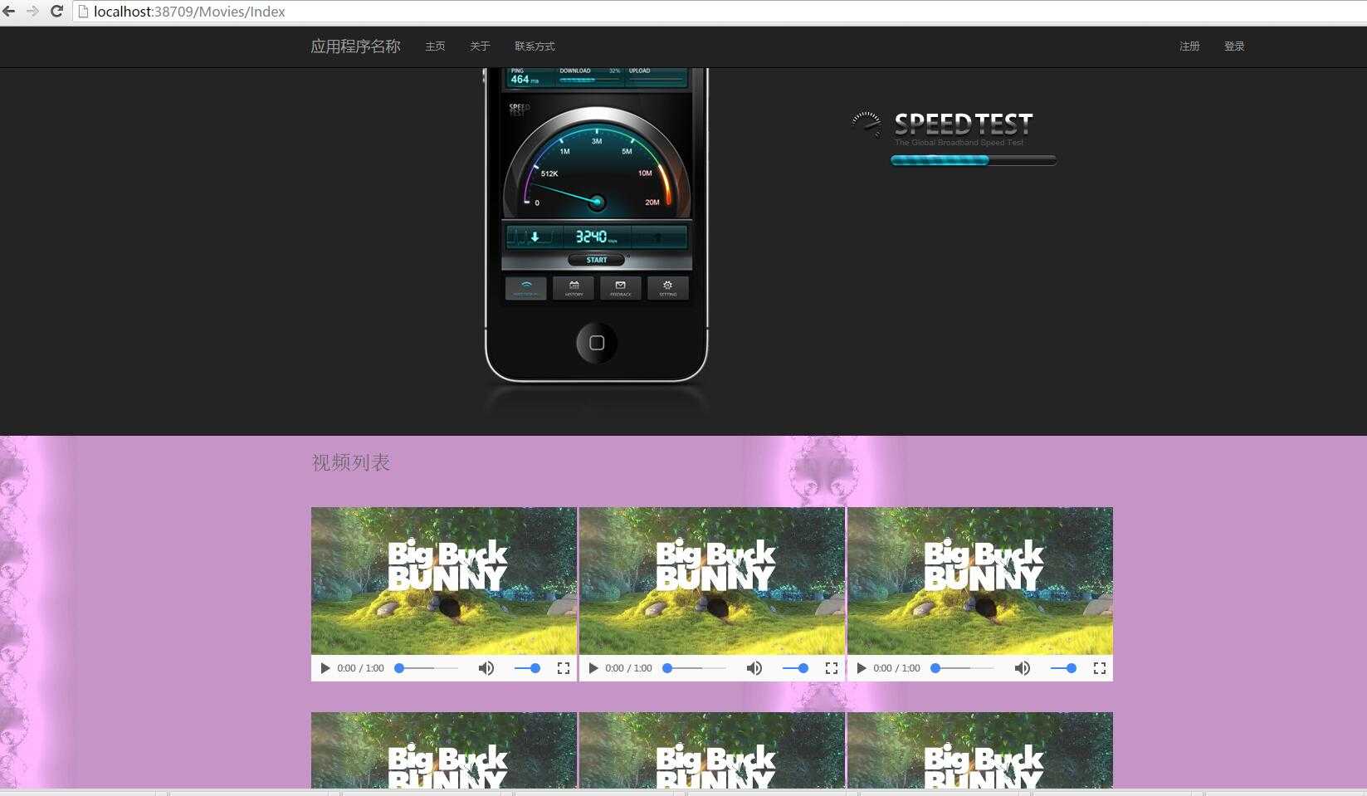The width and height of the screenshot is (1367, 796).
Task: Mute the third video in top row
Action: [x=1023, y=668]
